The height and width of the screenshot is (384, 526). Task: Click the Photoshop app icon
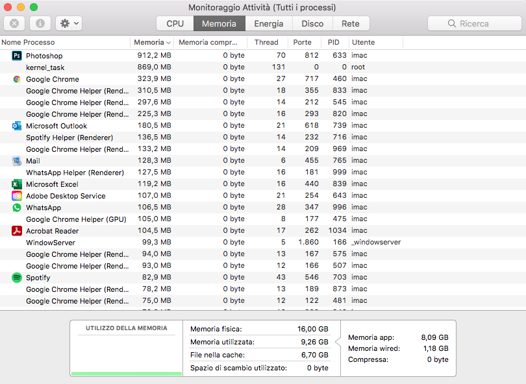tap(17, 56)
